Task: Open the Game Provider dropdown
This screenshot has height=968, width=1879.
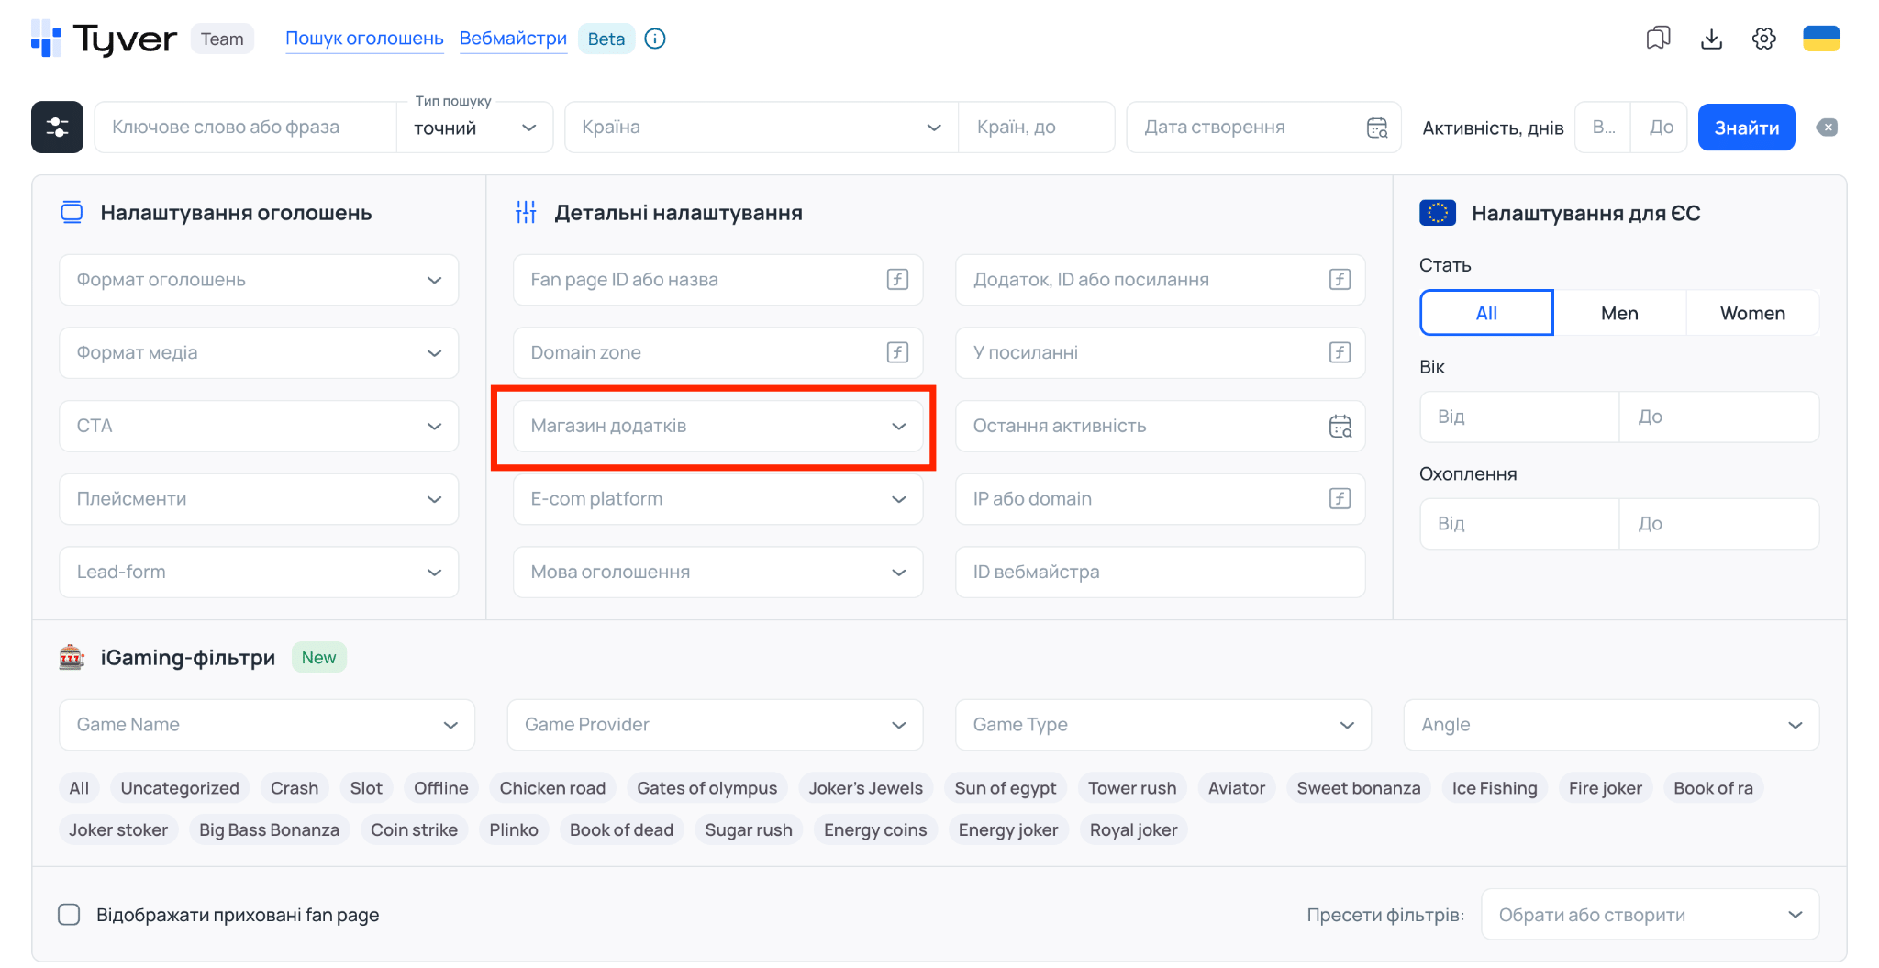Action: (715, 725)
